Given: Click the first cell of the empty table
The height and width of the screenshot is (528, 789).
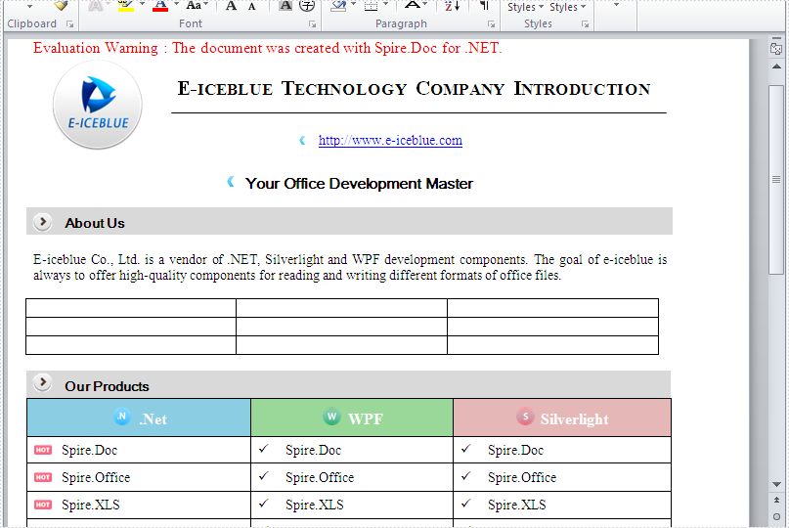Looking at the screenshot, I should tap(131, 308).
